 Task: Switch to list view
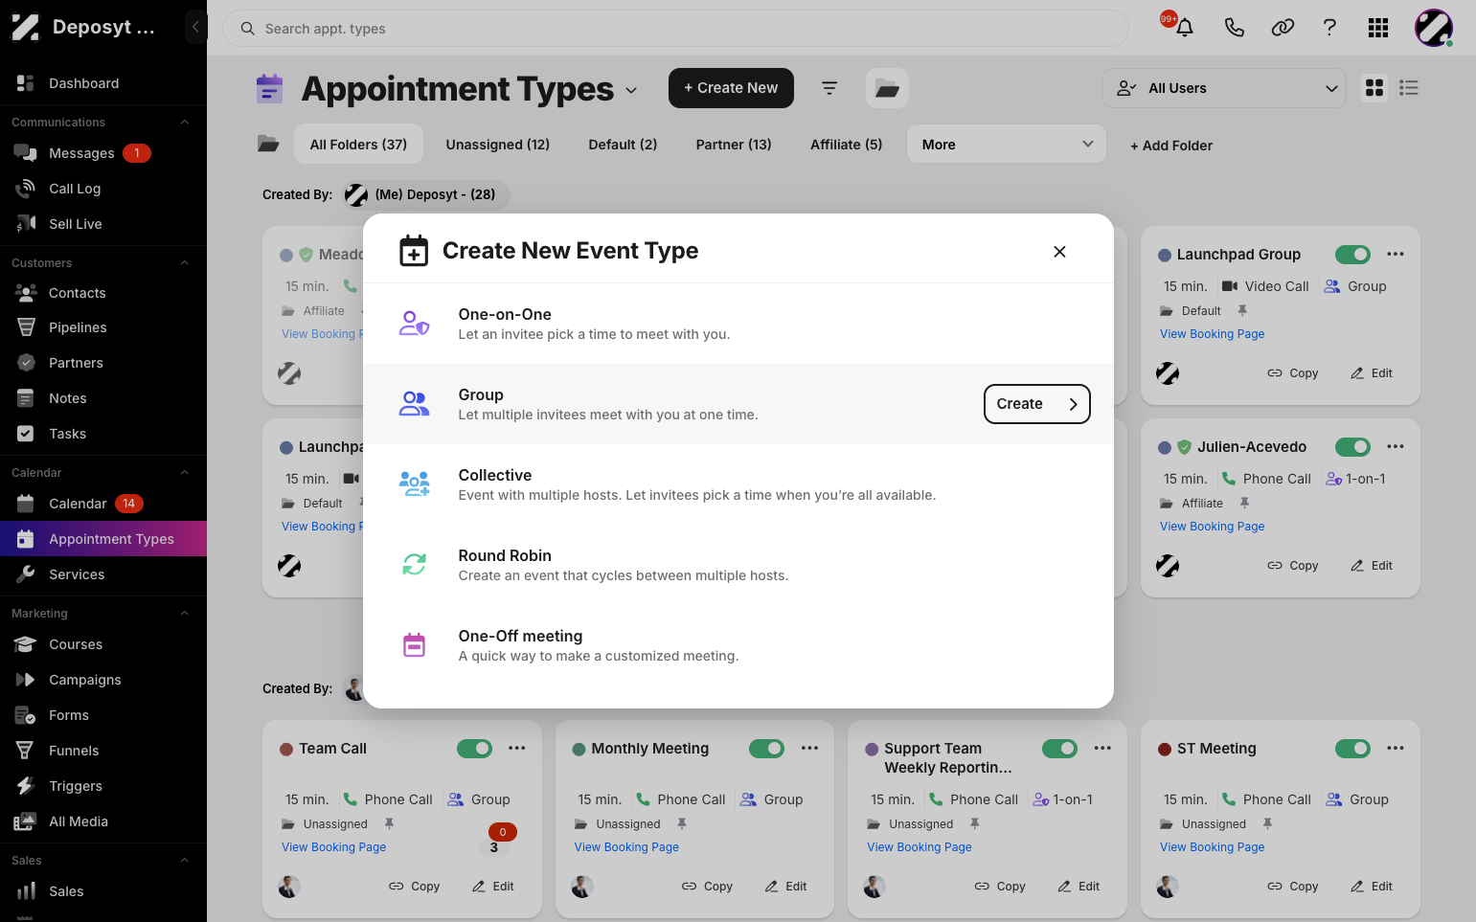click(x=1408, y=88)
